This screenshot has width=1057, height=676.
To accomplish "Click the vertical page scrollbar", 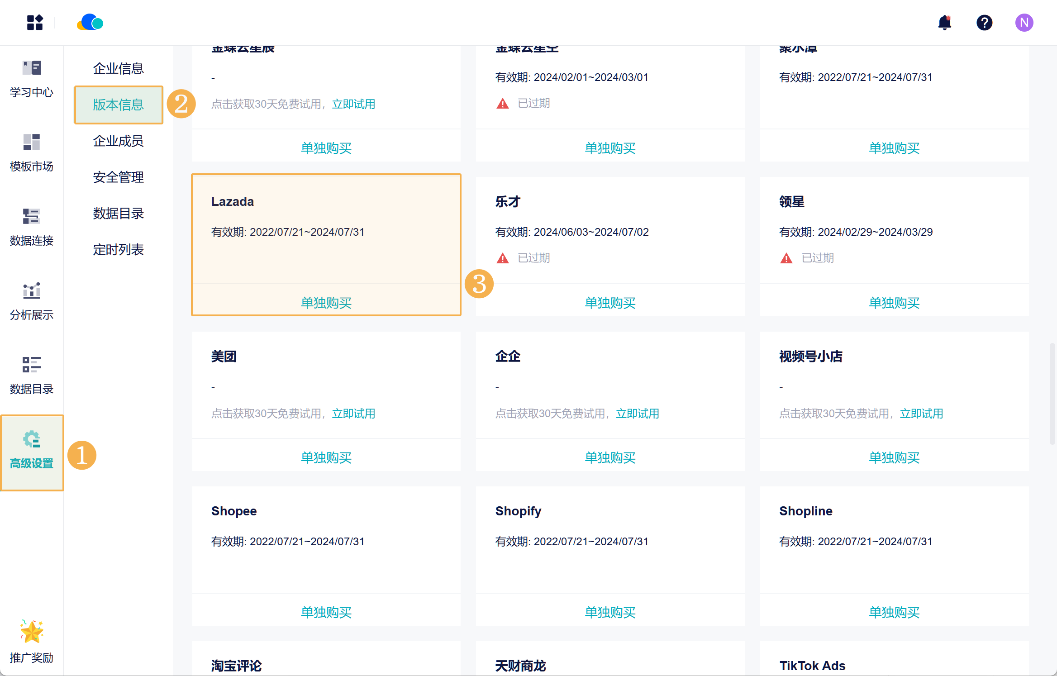I will click(1052, 394).
